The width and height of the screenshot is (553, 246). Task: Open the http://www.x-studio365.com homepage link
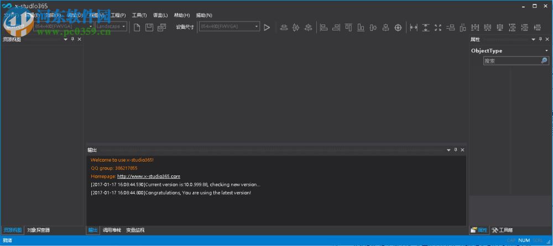(x=148, y=177)
